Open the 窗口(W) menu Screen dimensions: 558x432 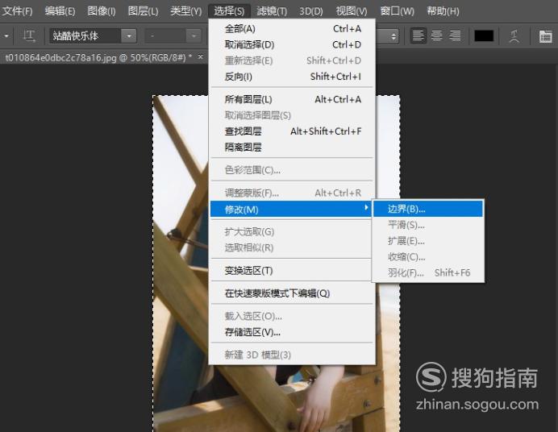(397, 11)
